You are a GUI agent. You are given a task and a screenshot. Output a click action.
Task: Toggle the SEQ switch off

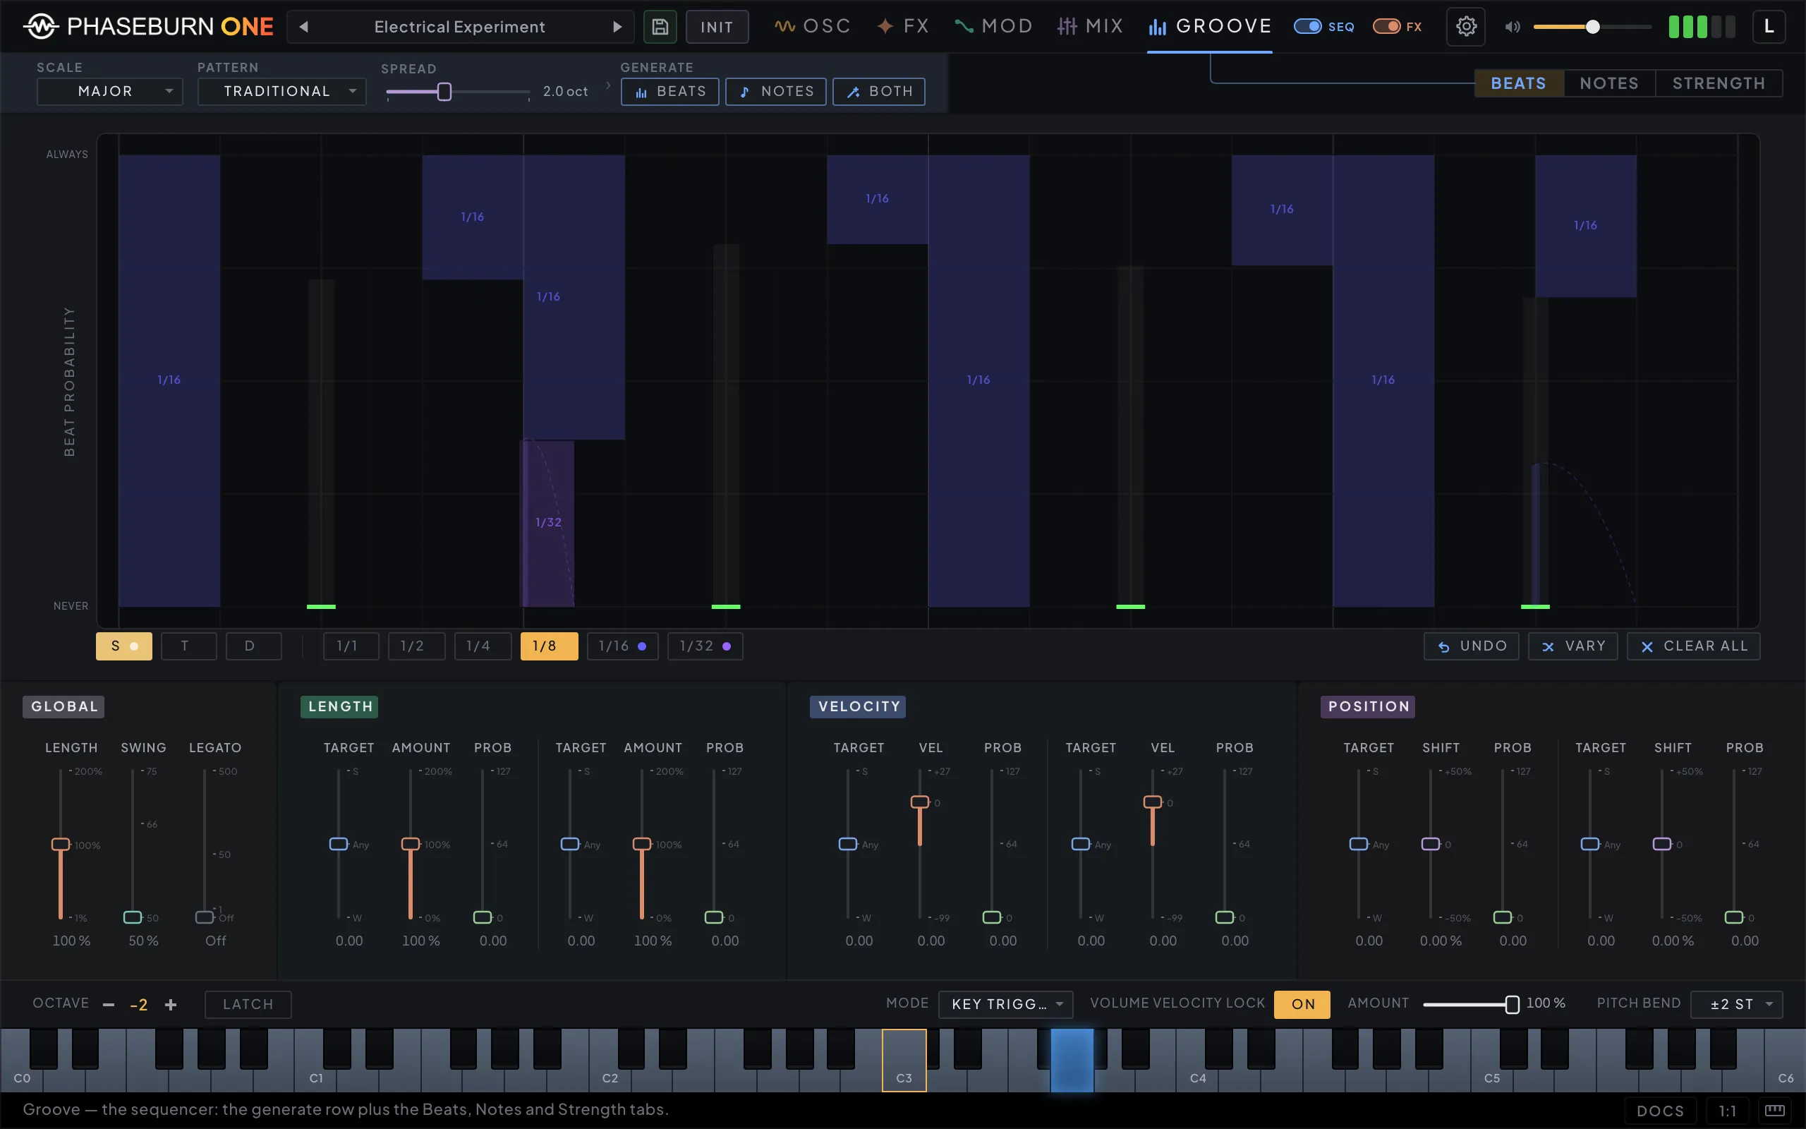pos(1307,27)
